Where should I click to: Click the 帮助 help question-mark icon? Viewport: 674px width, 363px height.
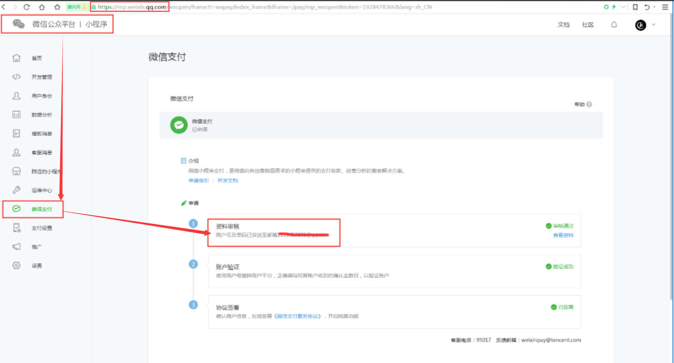589,104
